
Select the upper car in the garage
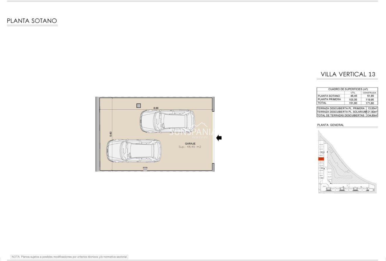[x=167, y=121]
